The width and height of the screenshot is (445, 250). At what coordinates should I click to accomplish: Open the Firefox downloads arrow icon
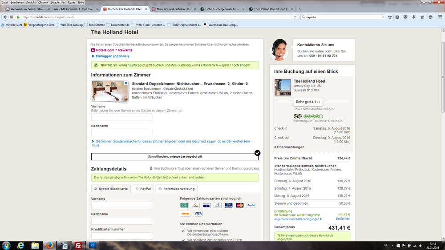pyautogui.click(x=414, y=17)
